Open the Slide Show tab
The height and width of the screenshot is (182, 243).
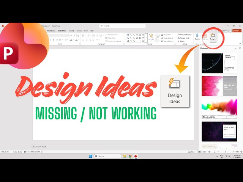(62, 31)
